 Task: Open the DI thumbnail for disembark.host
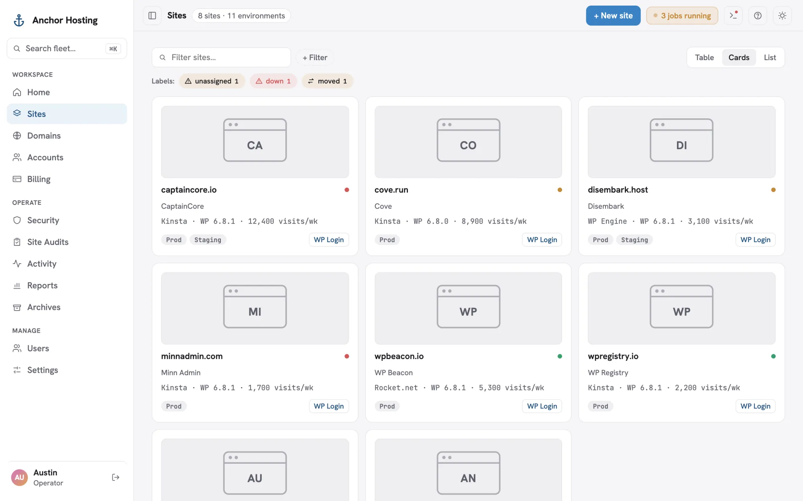coord(681,142)
